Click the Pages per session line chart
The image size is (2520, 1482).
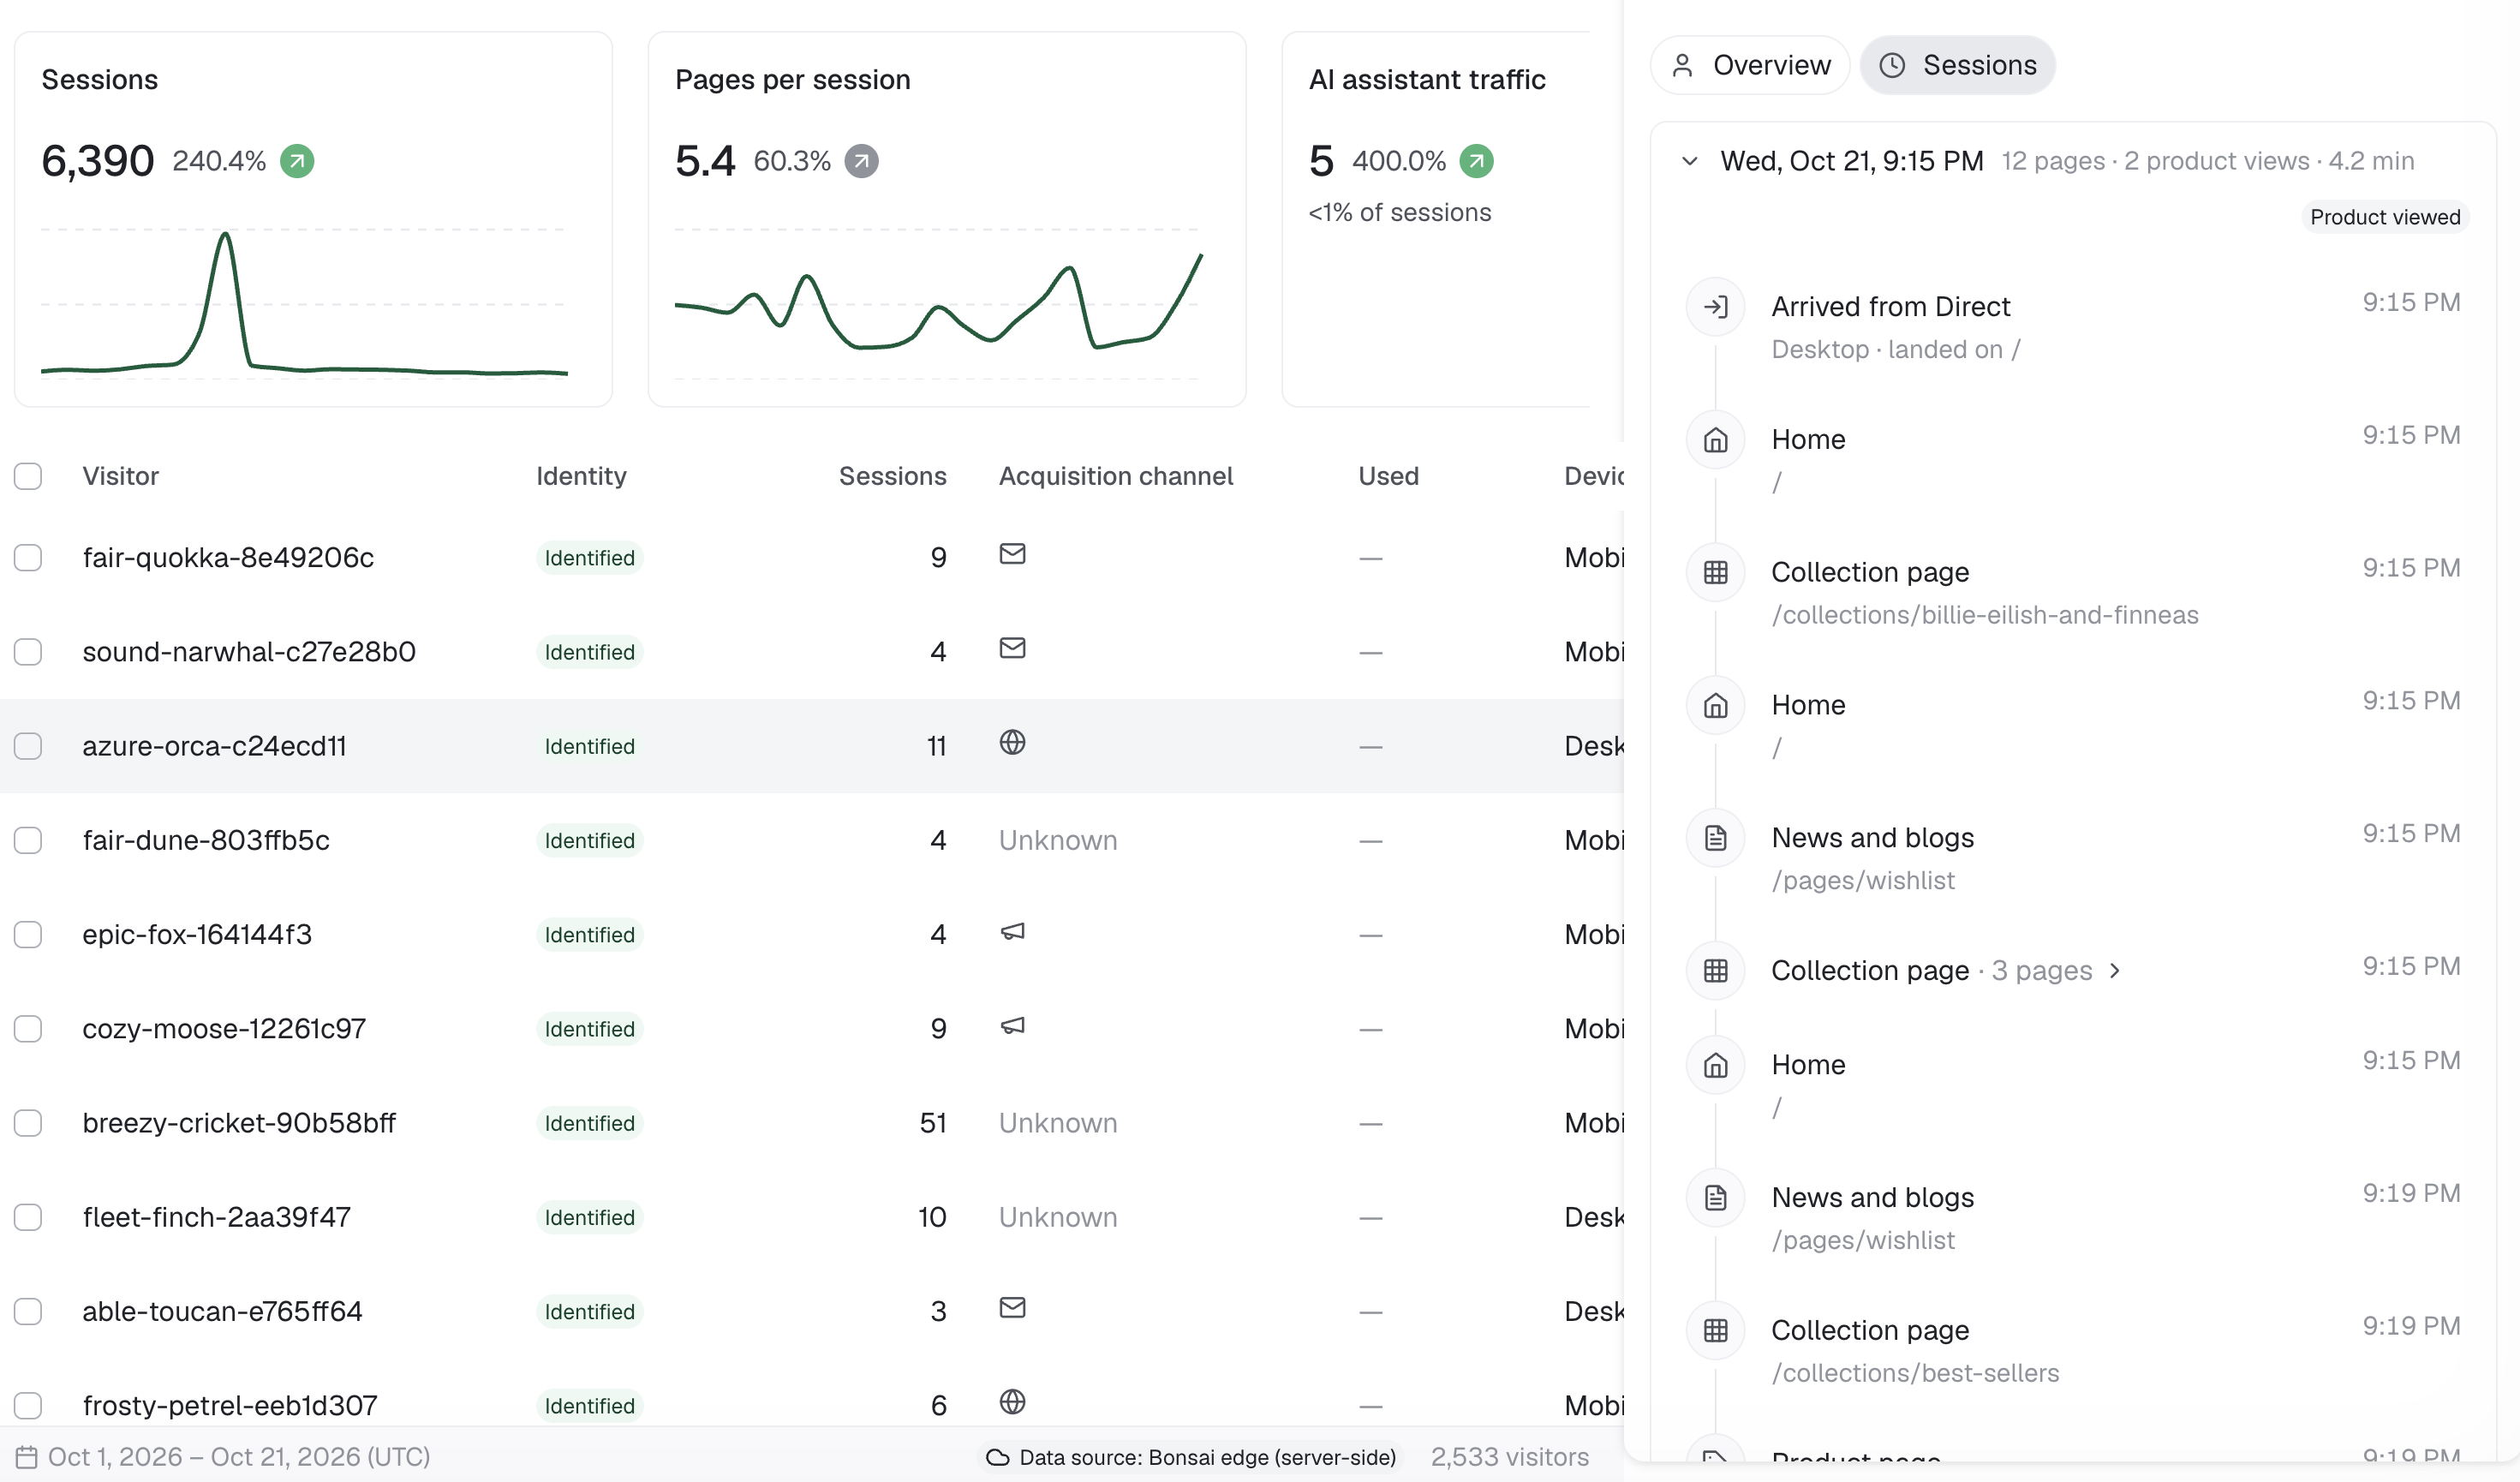click(x=937, y=304)
